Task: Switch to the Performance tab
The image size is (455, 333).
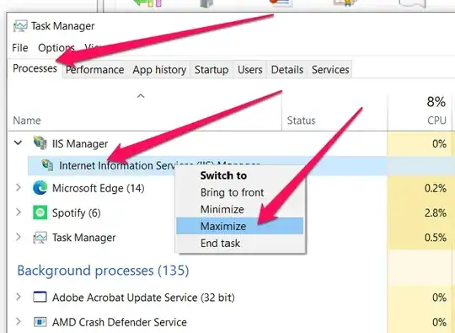Action: [x=95, y=70]
